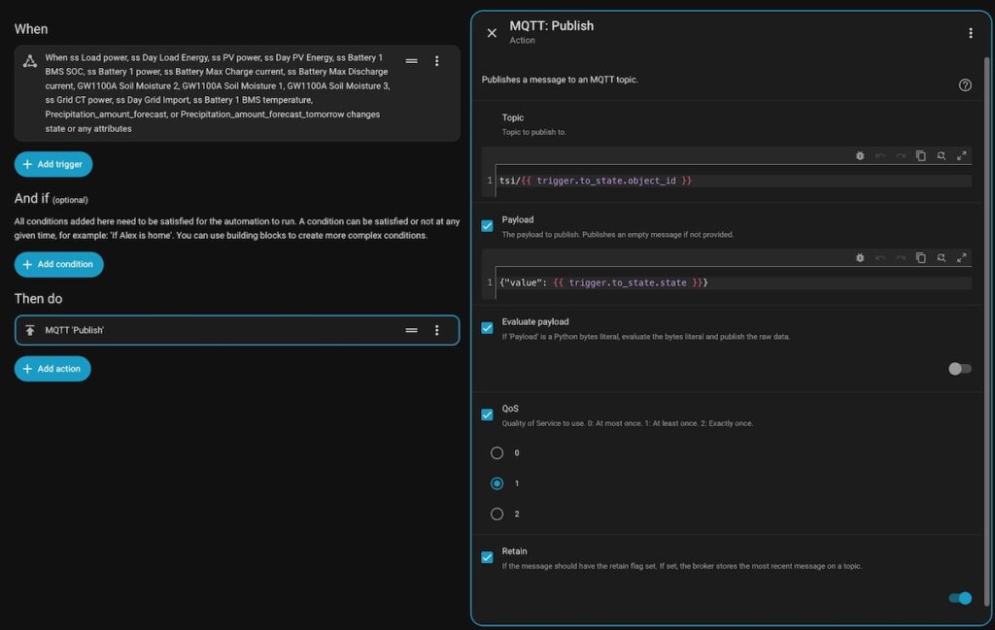Uncheck the Retain checkbox
The height and width of the screenshot is (630, 995).
(487, 557)
